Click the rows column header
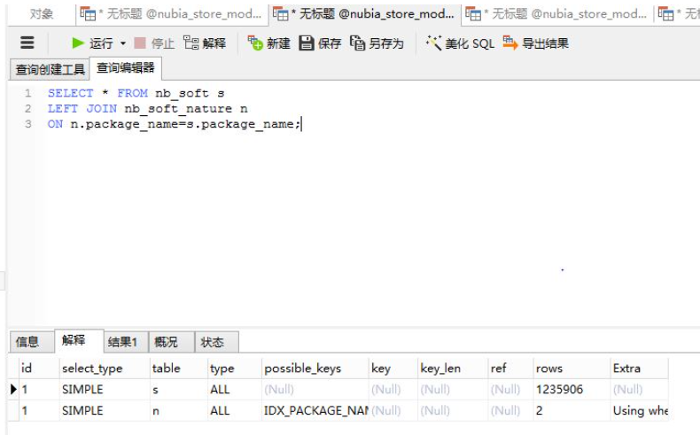The width and height of the screenshot is (700, 435). click(572, 368)
